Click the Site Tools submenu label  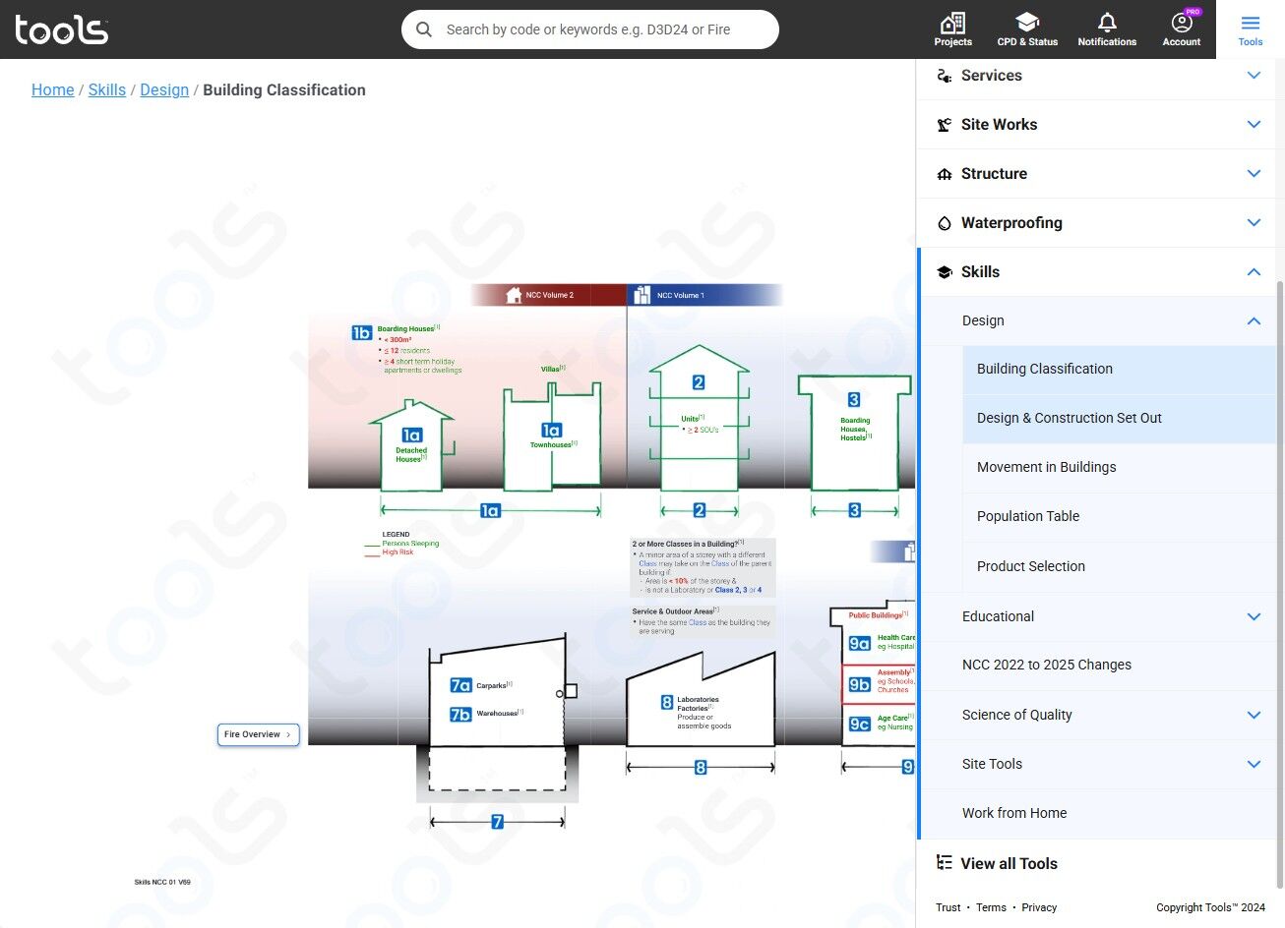tap(992, 764)
